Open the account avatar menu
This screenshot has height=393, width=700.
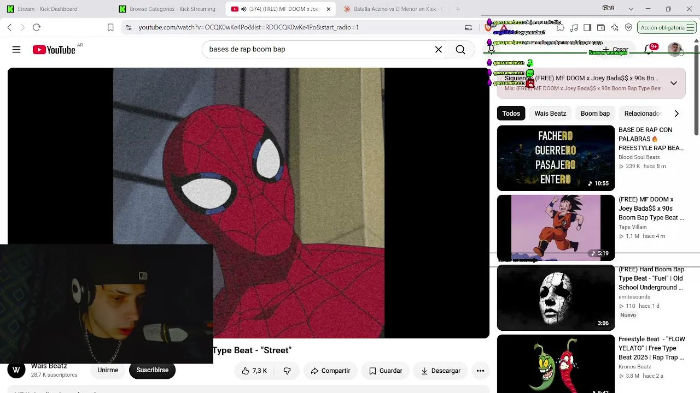675,49
